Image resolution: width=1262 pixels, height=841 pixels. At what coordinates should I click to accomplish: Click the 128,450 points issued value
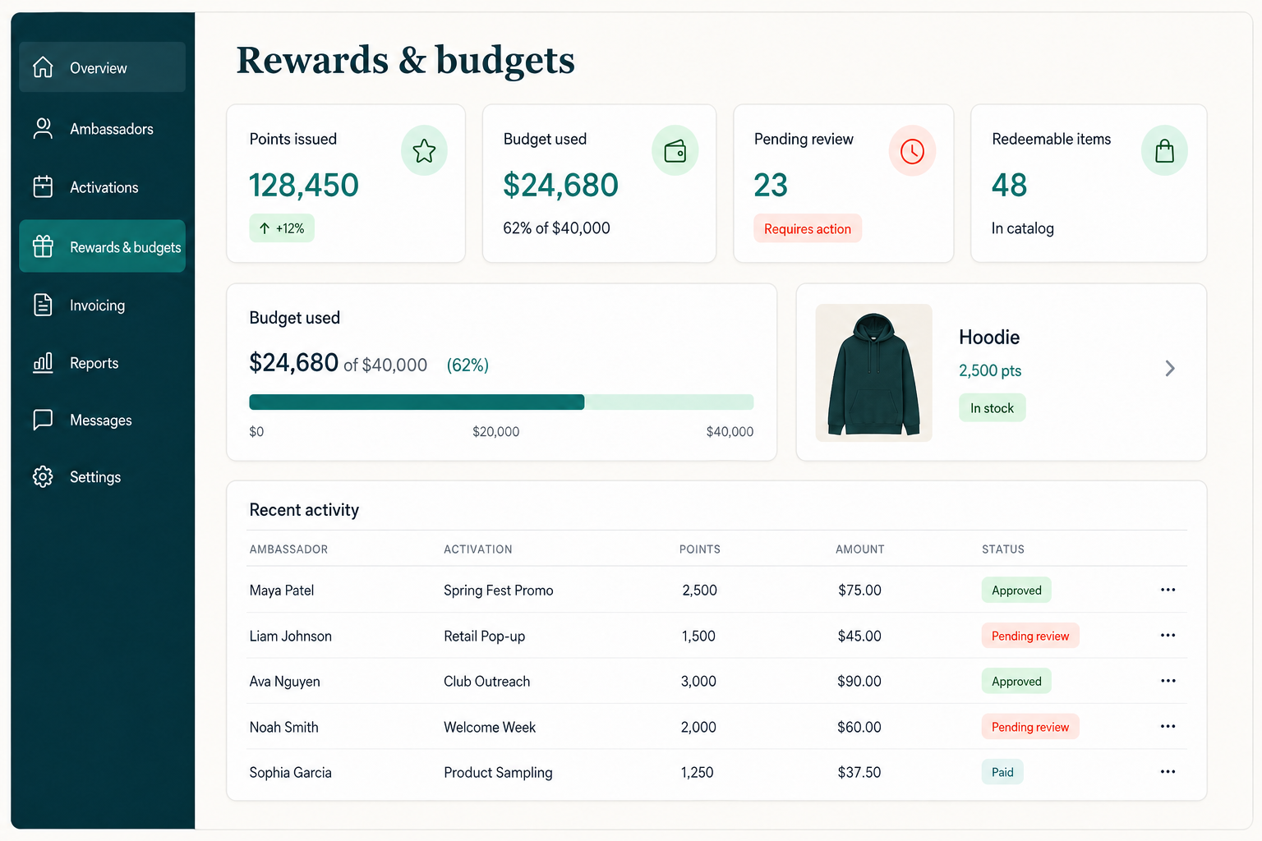click(304, 185)
